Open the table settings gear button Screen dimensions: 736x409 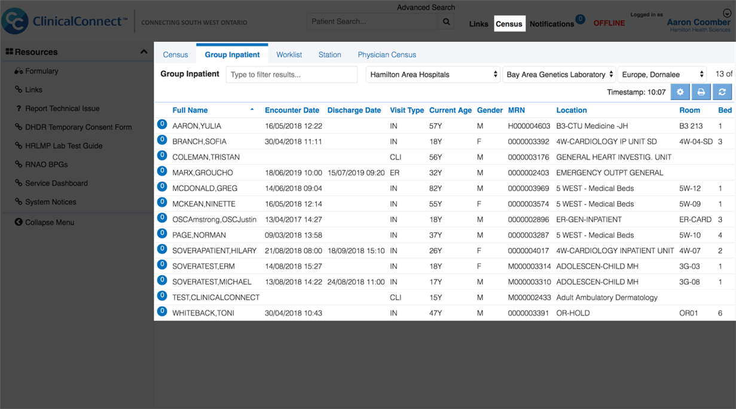click(x=680, y=92)
